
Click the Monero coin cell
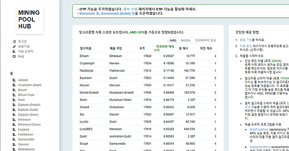click(x=114, y=63)
